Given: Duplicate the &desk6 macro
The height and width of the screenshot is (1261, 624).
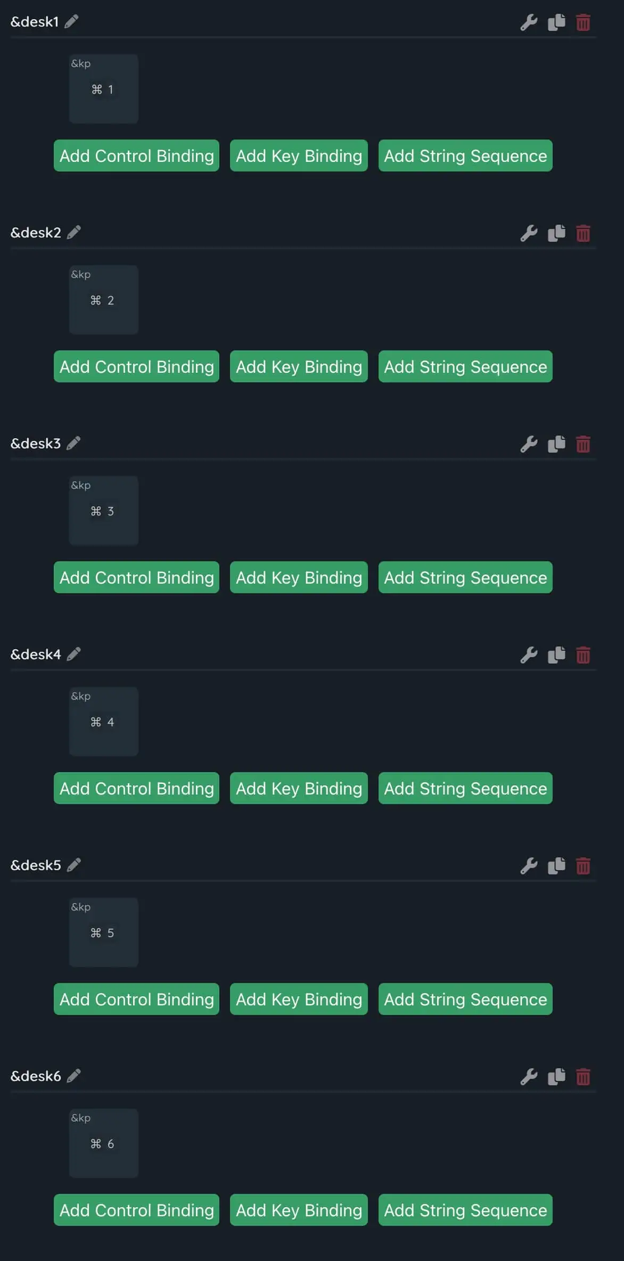Looking at the screenshot, I should 556,1077.
